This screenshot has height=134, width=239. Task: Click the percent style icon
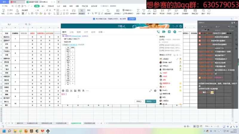point(93,13)
